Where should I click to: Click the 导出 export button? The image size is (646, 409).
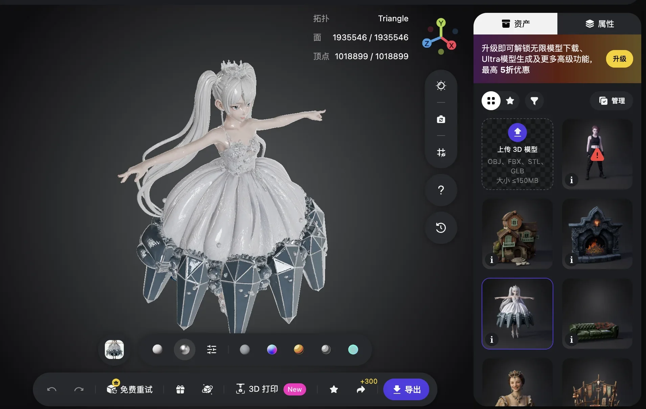coord(406,389)
